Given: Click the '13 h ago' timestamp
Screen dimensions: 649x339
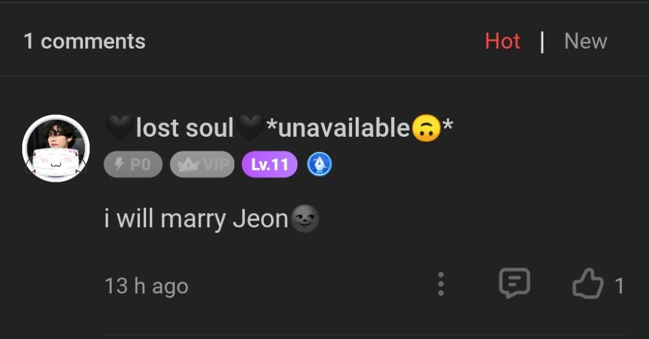Looking at the screenshot, I should pyautogui.click(x=146, y=286).
